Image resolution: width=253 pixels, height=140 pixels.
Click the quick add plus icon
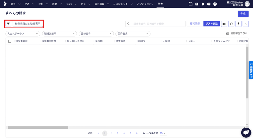tap(196, 4)
